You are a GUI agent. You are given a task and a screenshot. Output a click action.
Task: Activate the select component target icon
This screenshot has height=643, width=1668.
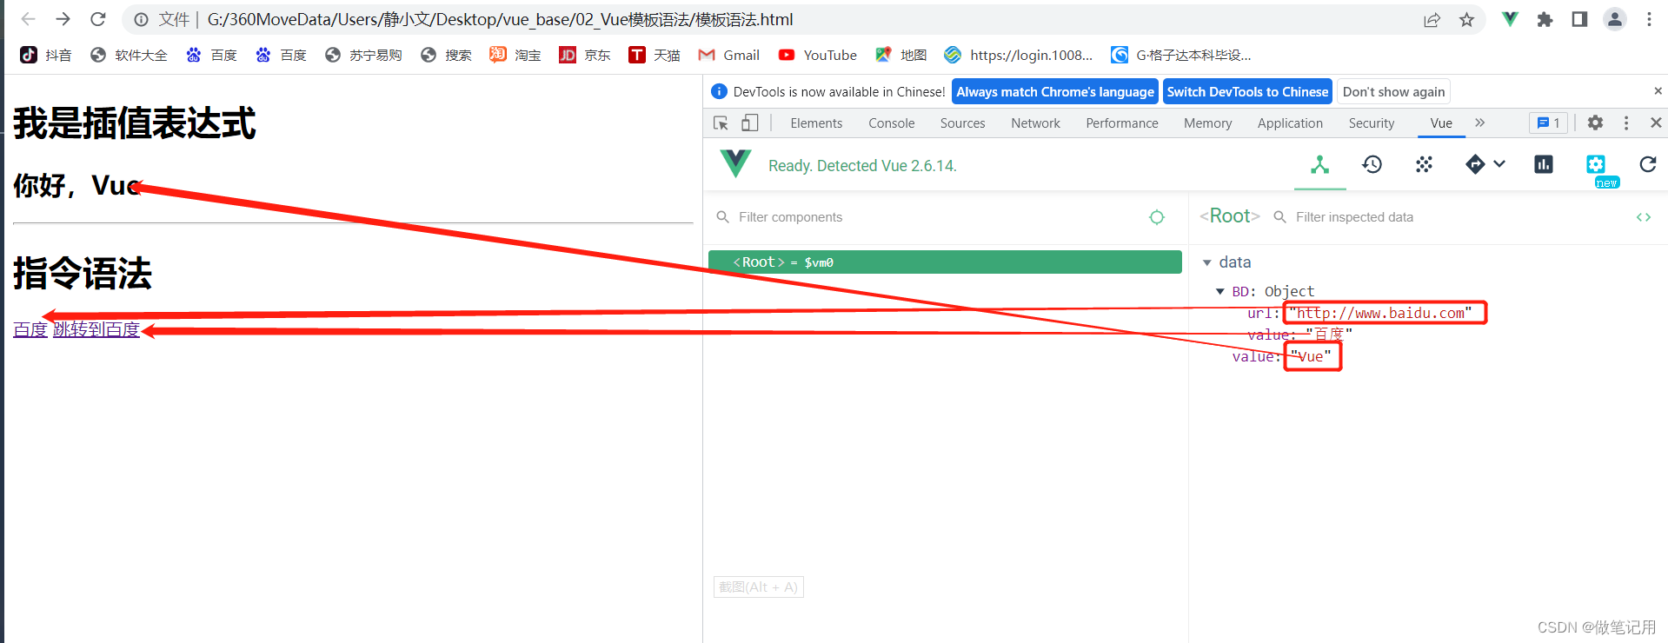click(1156, 217)
